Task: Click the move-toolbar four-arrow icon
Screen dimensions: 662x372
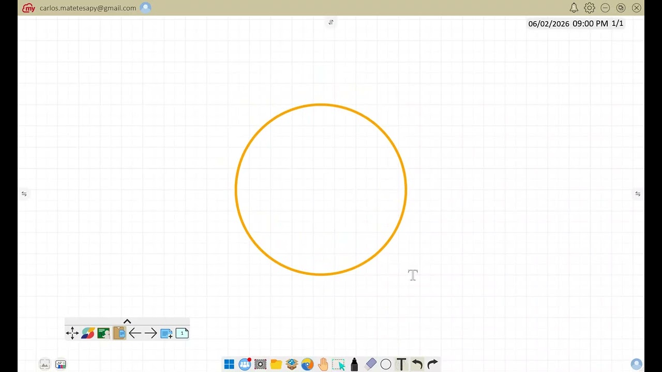Action: 72,333
